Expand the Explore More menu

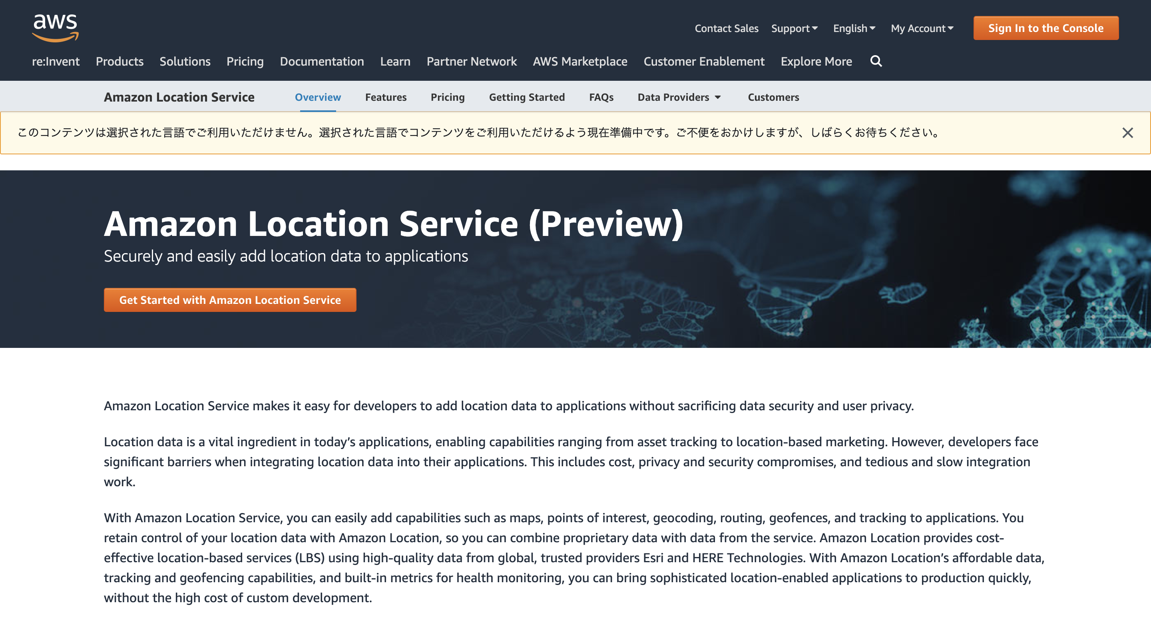816,61
